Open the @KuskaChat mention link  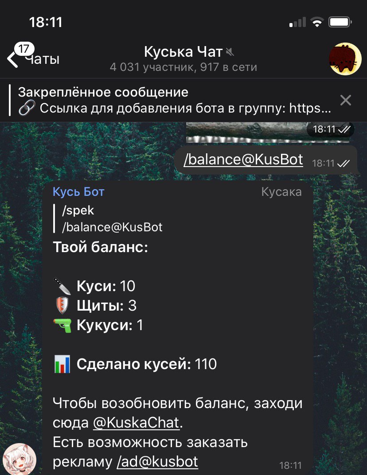[137, 423]
